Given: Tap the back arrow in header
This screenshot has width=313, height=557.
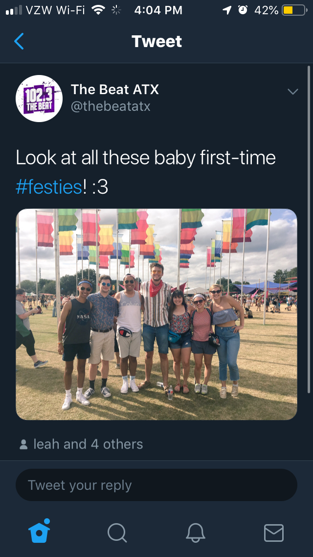Looking at the screenshot, I should pos(19,41).
